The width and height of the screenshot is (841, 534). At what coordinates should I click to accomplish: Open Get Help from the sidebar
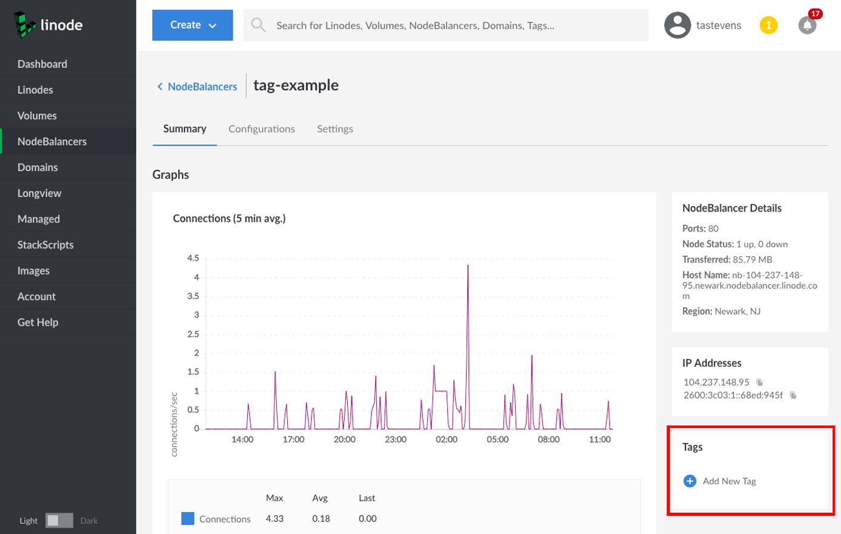coord(38,322)
